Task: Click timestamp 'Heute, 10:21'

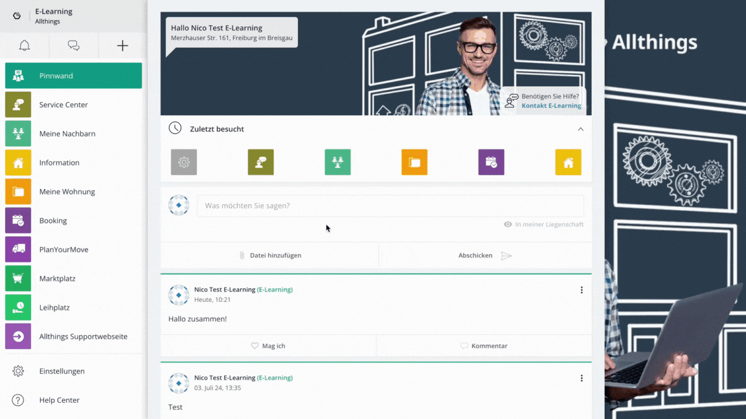Action: coord(212,300)
